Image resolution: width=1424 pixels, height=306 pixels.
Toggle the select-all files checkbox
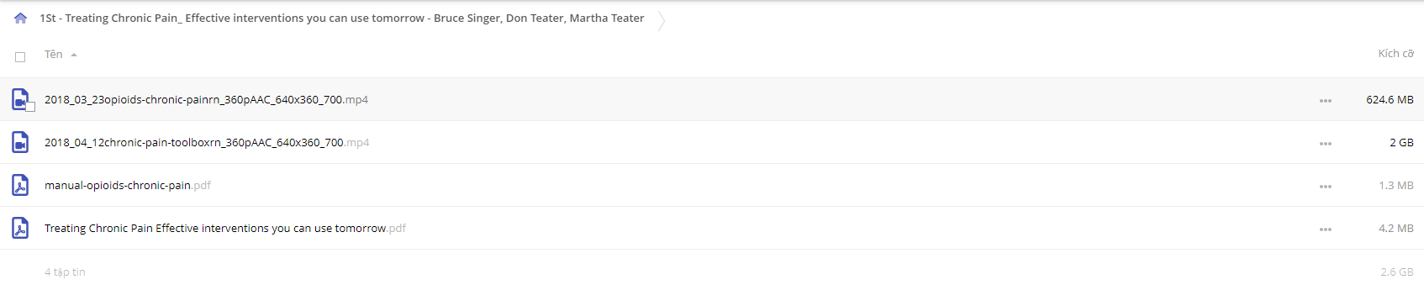(x=20, y=57)
